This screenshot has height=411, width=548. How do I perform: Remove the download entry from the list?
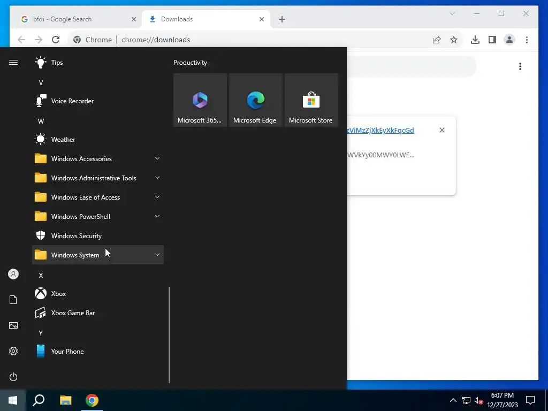(x=442, y=130)
